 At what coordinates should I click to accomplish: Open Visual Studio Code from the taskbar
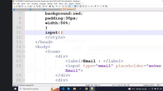(x=63, y=89)
